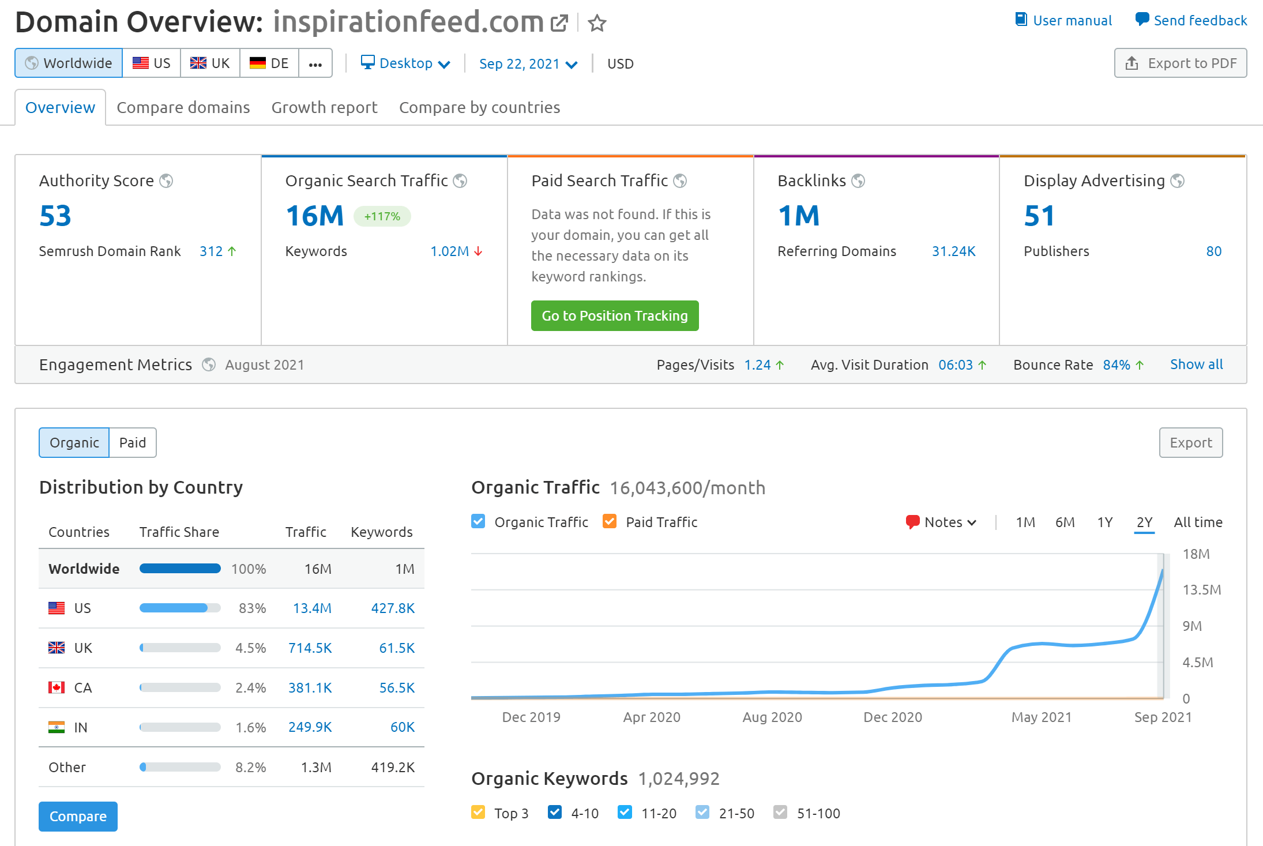
Task: Switch chart view to Paid
Action: tap(133, 442)
